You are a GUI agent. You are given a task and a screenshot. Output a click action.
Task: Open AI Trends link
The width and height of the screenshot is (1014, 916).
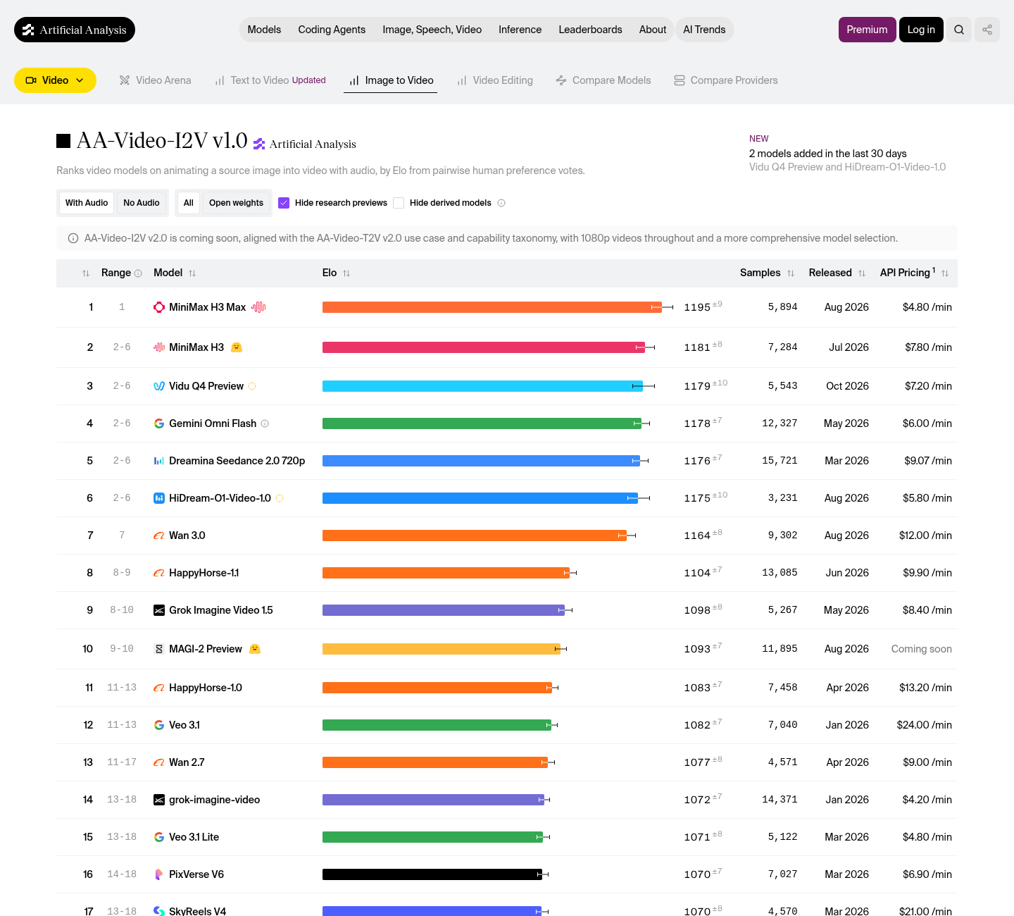[x=704, y=30]
